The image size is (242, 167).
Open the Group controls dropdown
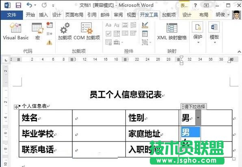point(146,42)
